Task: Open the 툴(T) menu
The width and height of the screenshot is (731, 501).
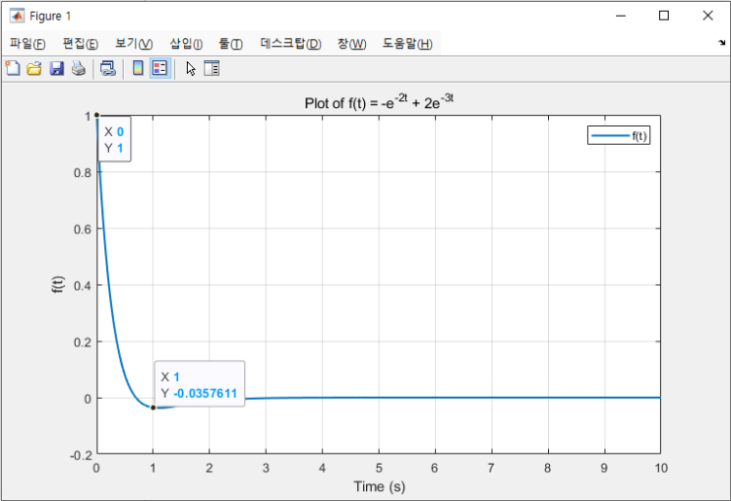Action: coord(231,44)
